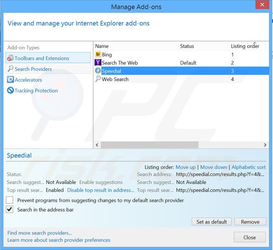Image resolution: width=273 pixels, height=250 pixels.
Task: Click Move down link
Action: [x=214, y=167]
